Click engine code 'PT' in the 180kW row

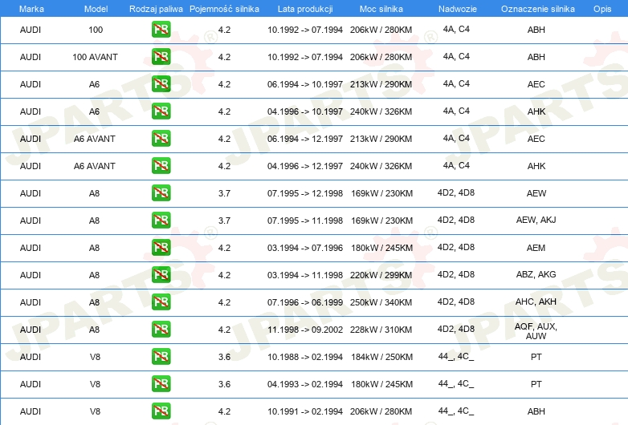point(536,384)
